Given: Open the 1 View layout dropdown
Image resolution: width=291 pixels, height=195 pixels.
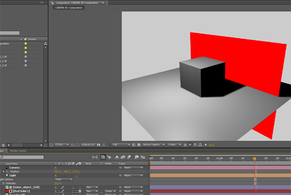Looking at the screenshot, I should [x=174, y=145].
